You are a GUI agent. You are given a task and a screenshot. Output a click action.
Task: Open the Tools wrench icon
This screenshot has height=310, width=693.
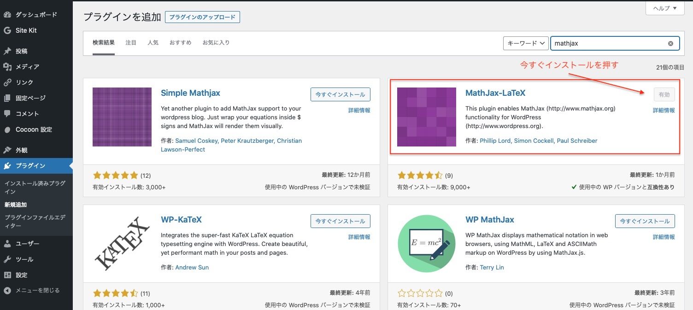pos(7,259)
